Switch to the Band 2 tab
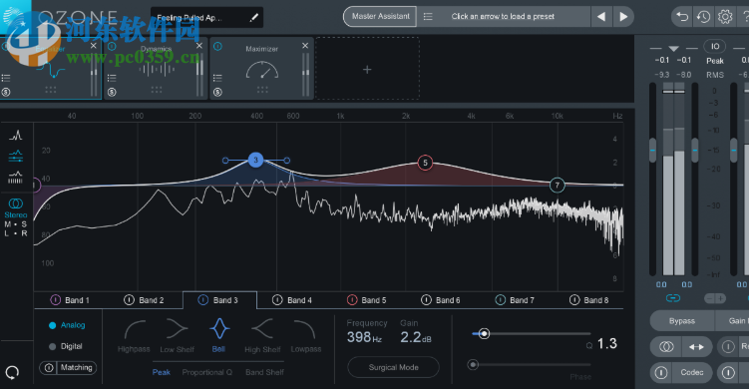This screenshot has height=392, width=749. (145, 300)
